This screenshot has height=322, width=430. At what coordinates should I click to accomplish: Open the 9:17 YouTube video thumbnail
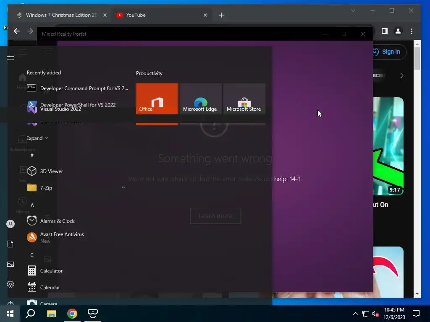click(x=388, y=146)
